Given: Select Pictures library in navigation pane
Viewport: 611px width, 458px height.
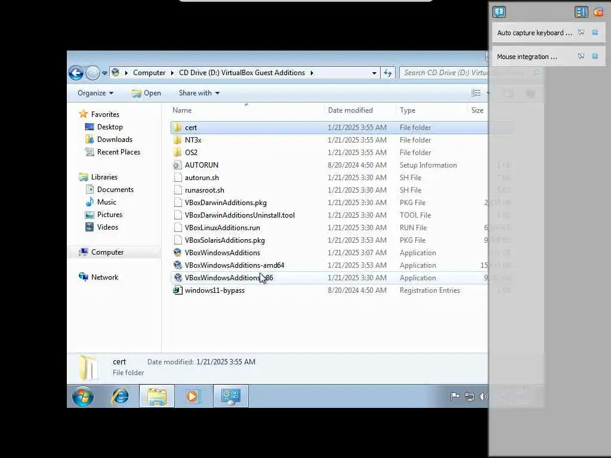Looking at the screenshot, I should 104,215.
